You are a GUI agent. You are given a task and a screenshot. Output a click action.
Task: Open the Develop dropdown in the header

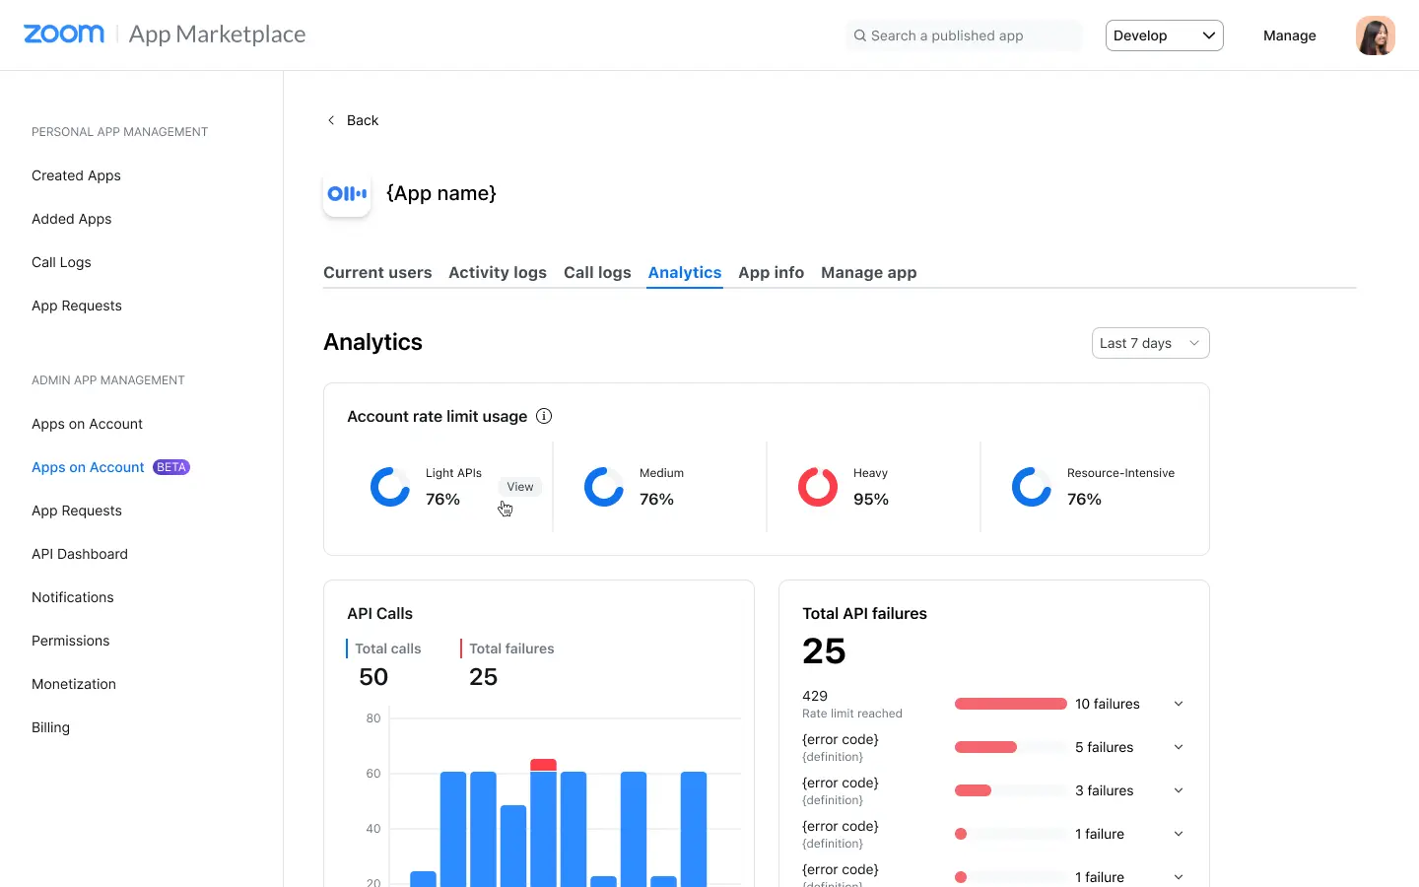coord(1164,34)
